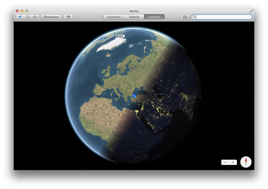Toggle the 3D buildings view icon
The image size is (268, 189).
pos(28,17)
